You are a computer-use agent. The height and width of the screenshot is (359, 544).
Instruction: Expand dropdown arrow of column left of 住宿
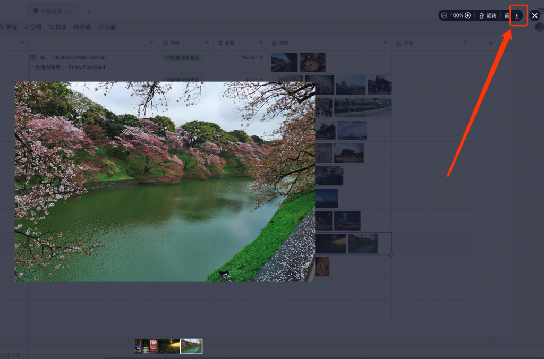pos(151,43)
